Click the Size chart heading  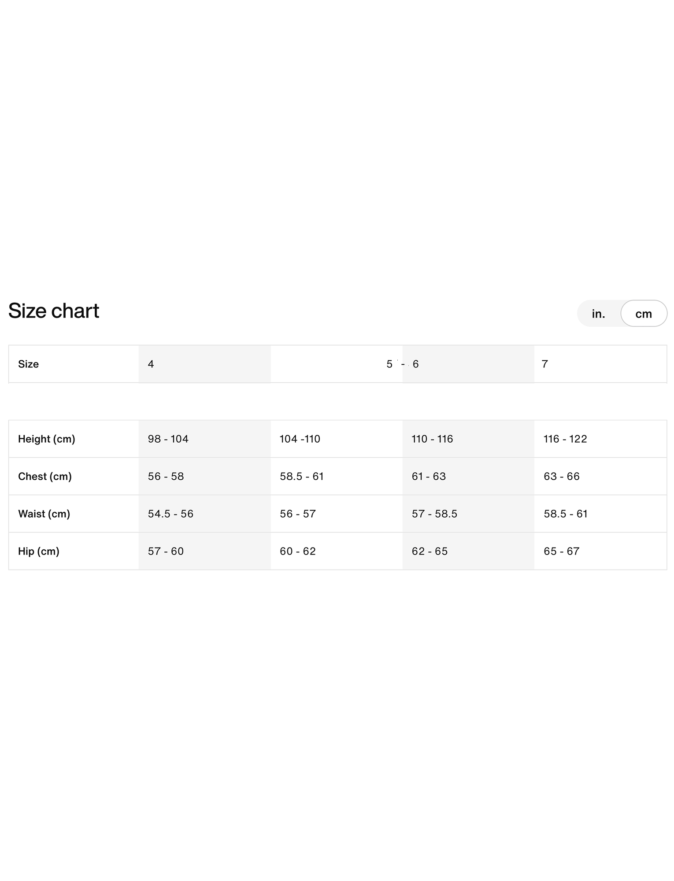coord(54,311)
